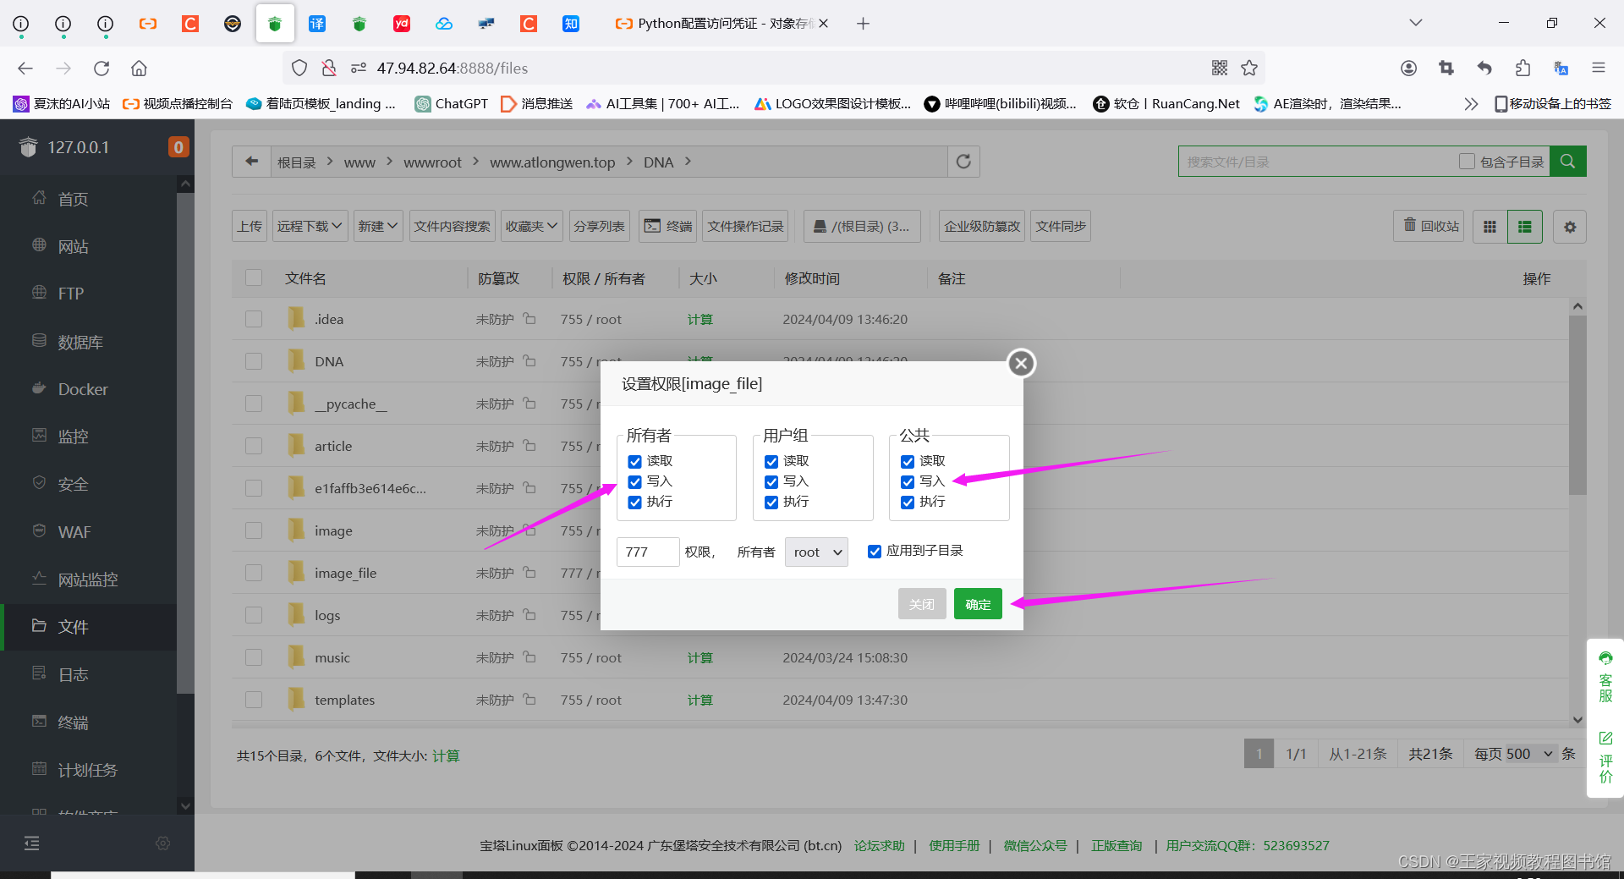Open the owner root dropdown
The width and height of the screenshot is (1624, 879).
pos(815,552)
